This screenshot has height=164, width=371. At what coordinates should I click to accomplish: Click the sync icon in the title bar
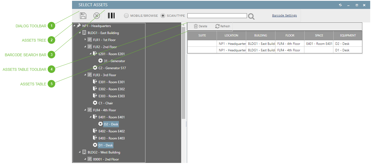point(340,5)
